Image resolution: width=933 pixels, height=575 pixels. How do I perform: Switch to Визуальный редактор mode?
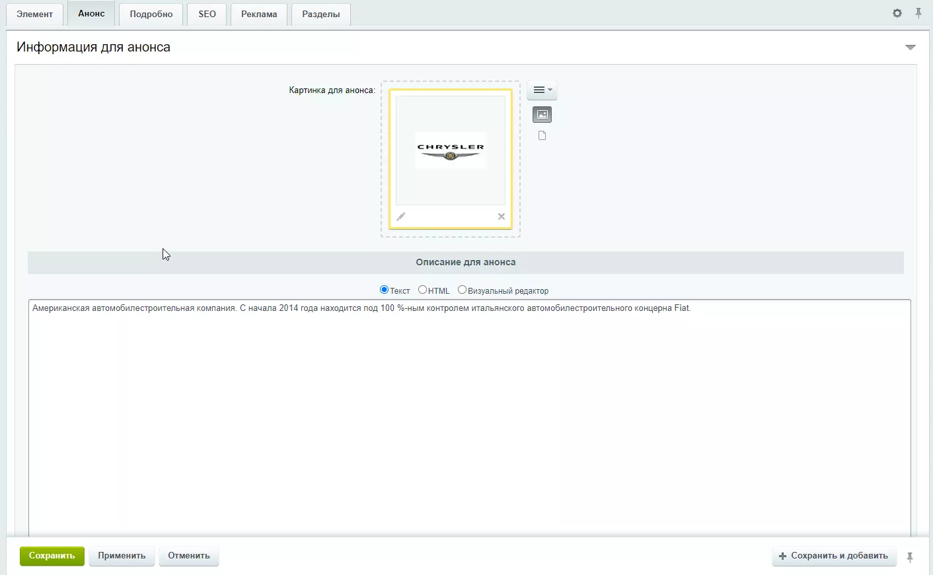(x=462, y=290)
